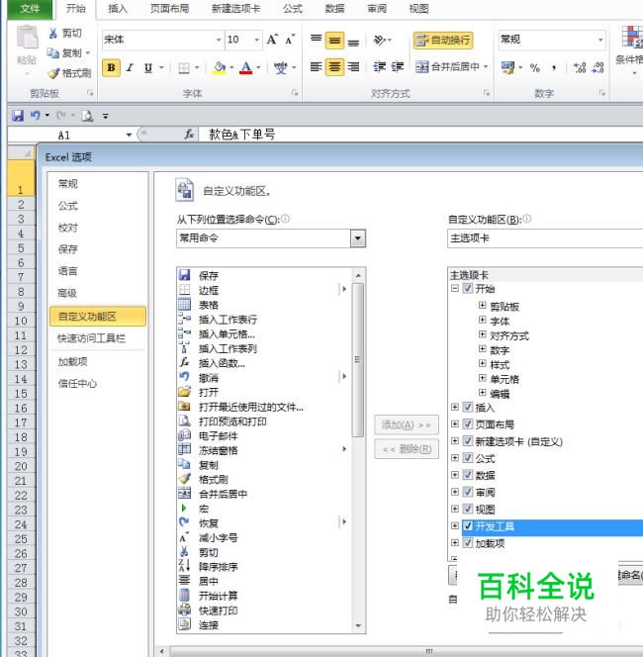Uncheck the 开始 tab checkbox
The width and height of the screenshot is (643, 657).
point(468,288)
